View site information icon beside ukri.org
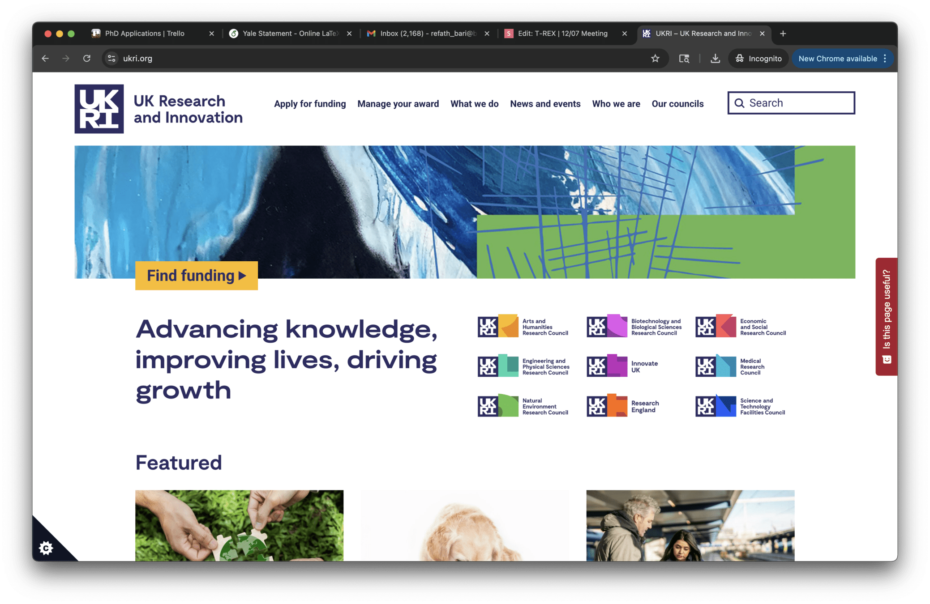The height and width of the screenshot is (604, 930). [x=112, y=59]
